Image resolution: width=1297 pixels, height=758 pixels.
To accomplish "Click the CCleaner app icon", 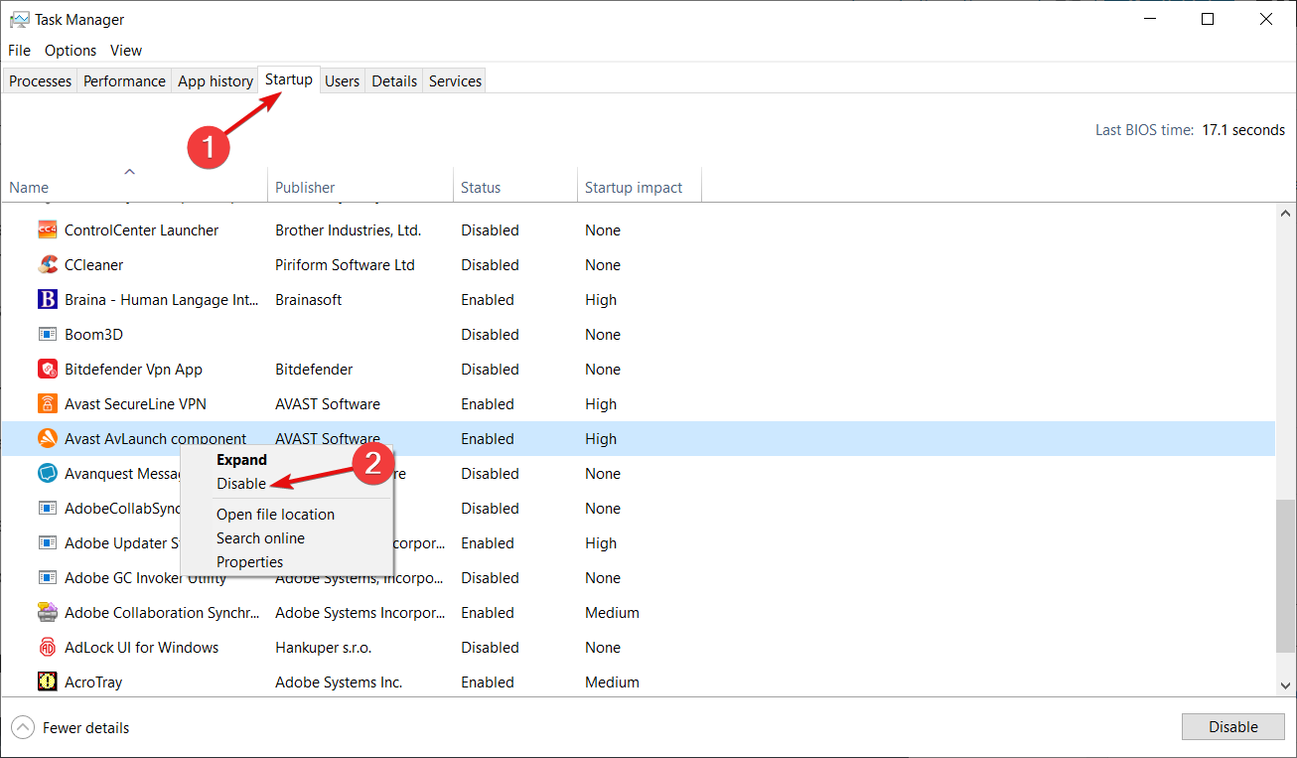I will coord(47,265).
